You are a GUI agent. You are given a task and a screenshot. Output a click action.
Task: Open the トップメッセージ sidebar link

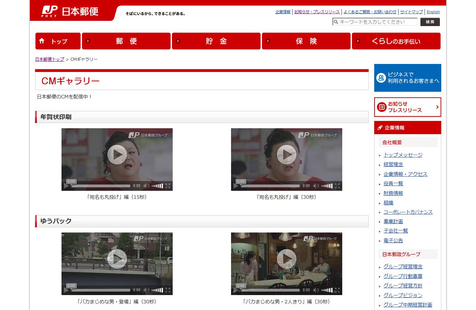tap(403, 155)
